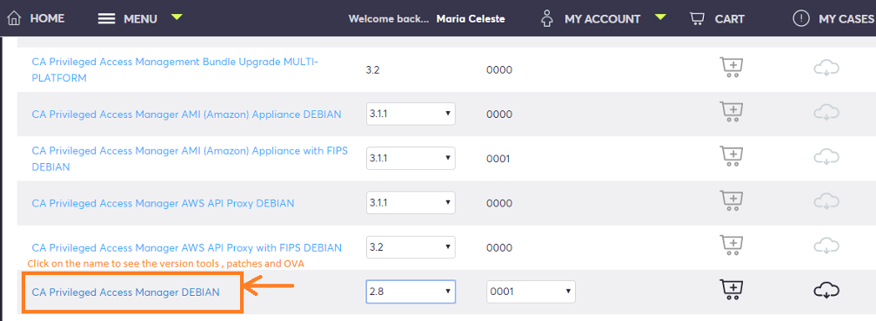Screen dimensions: 876x321
Task: Open AWS API Proxy with FIPS DEBIAN link
Action: (x=187, y=247)
